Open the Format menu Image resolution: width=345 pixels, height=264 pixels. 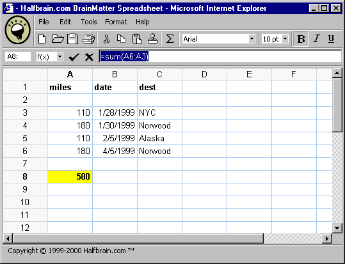[116, 22]
